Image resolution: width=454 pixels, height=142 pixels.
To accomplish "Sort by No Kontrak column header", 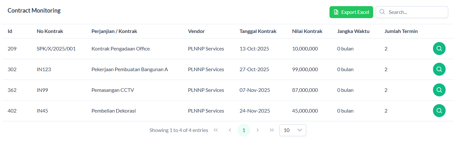I will (50, 31).
